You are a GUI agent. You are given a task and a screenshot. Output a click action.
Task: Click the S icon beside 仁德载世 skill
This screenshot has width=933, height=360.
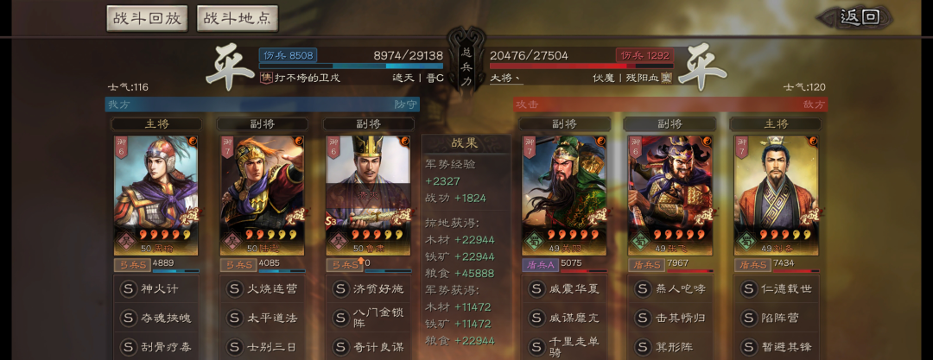pyautogui.click(x=748, y=289)
